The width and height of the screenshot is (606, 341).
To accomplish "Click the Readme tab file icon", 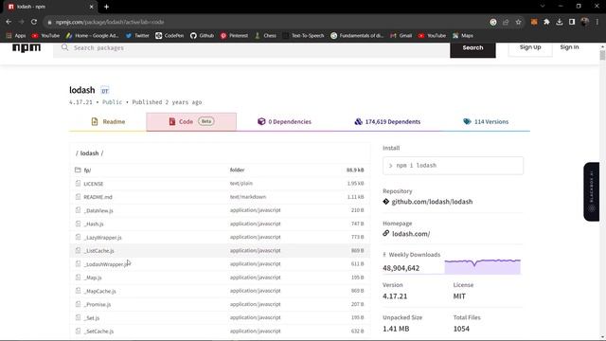I will click(95, 121).
